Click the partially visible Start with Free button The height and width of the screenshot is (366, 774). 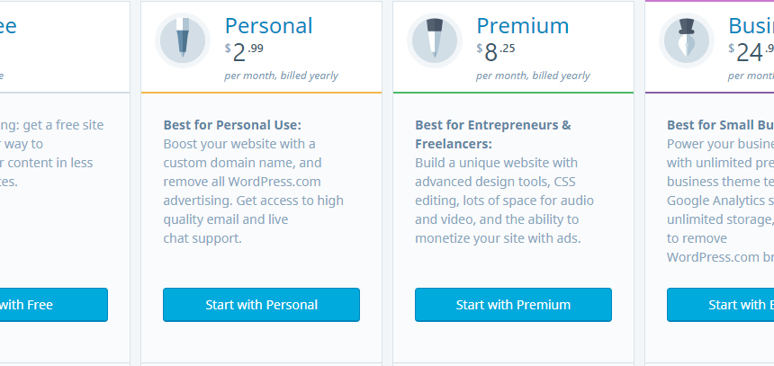click(x=54, y=305)
